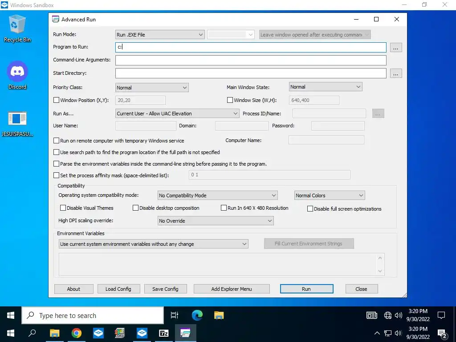Check Use search path to find program location
456x342 pixels.
(57, 152)
